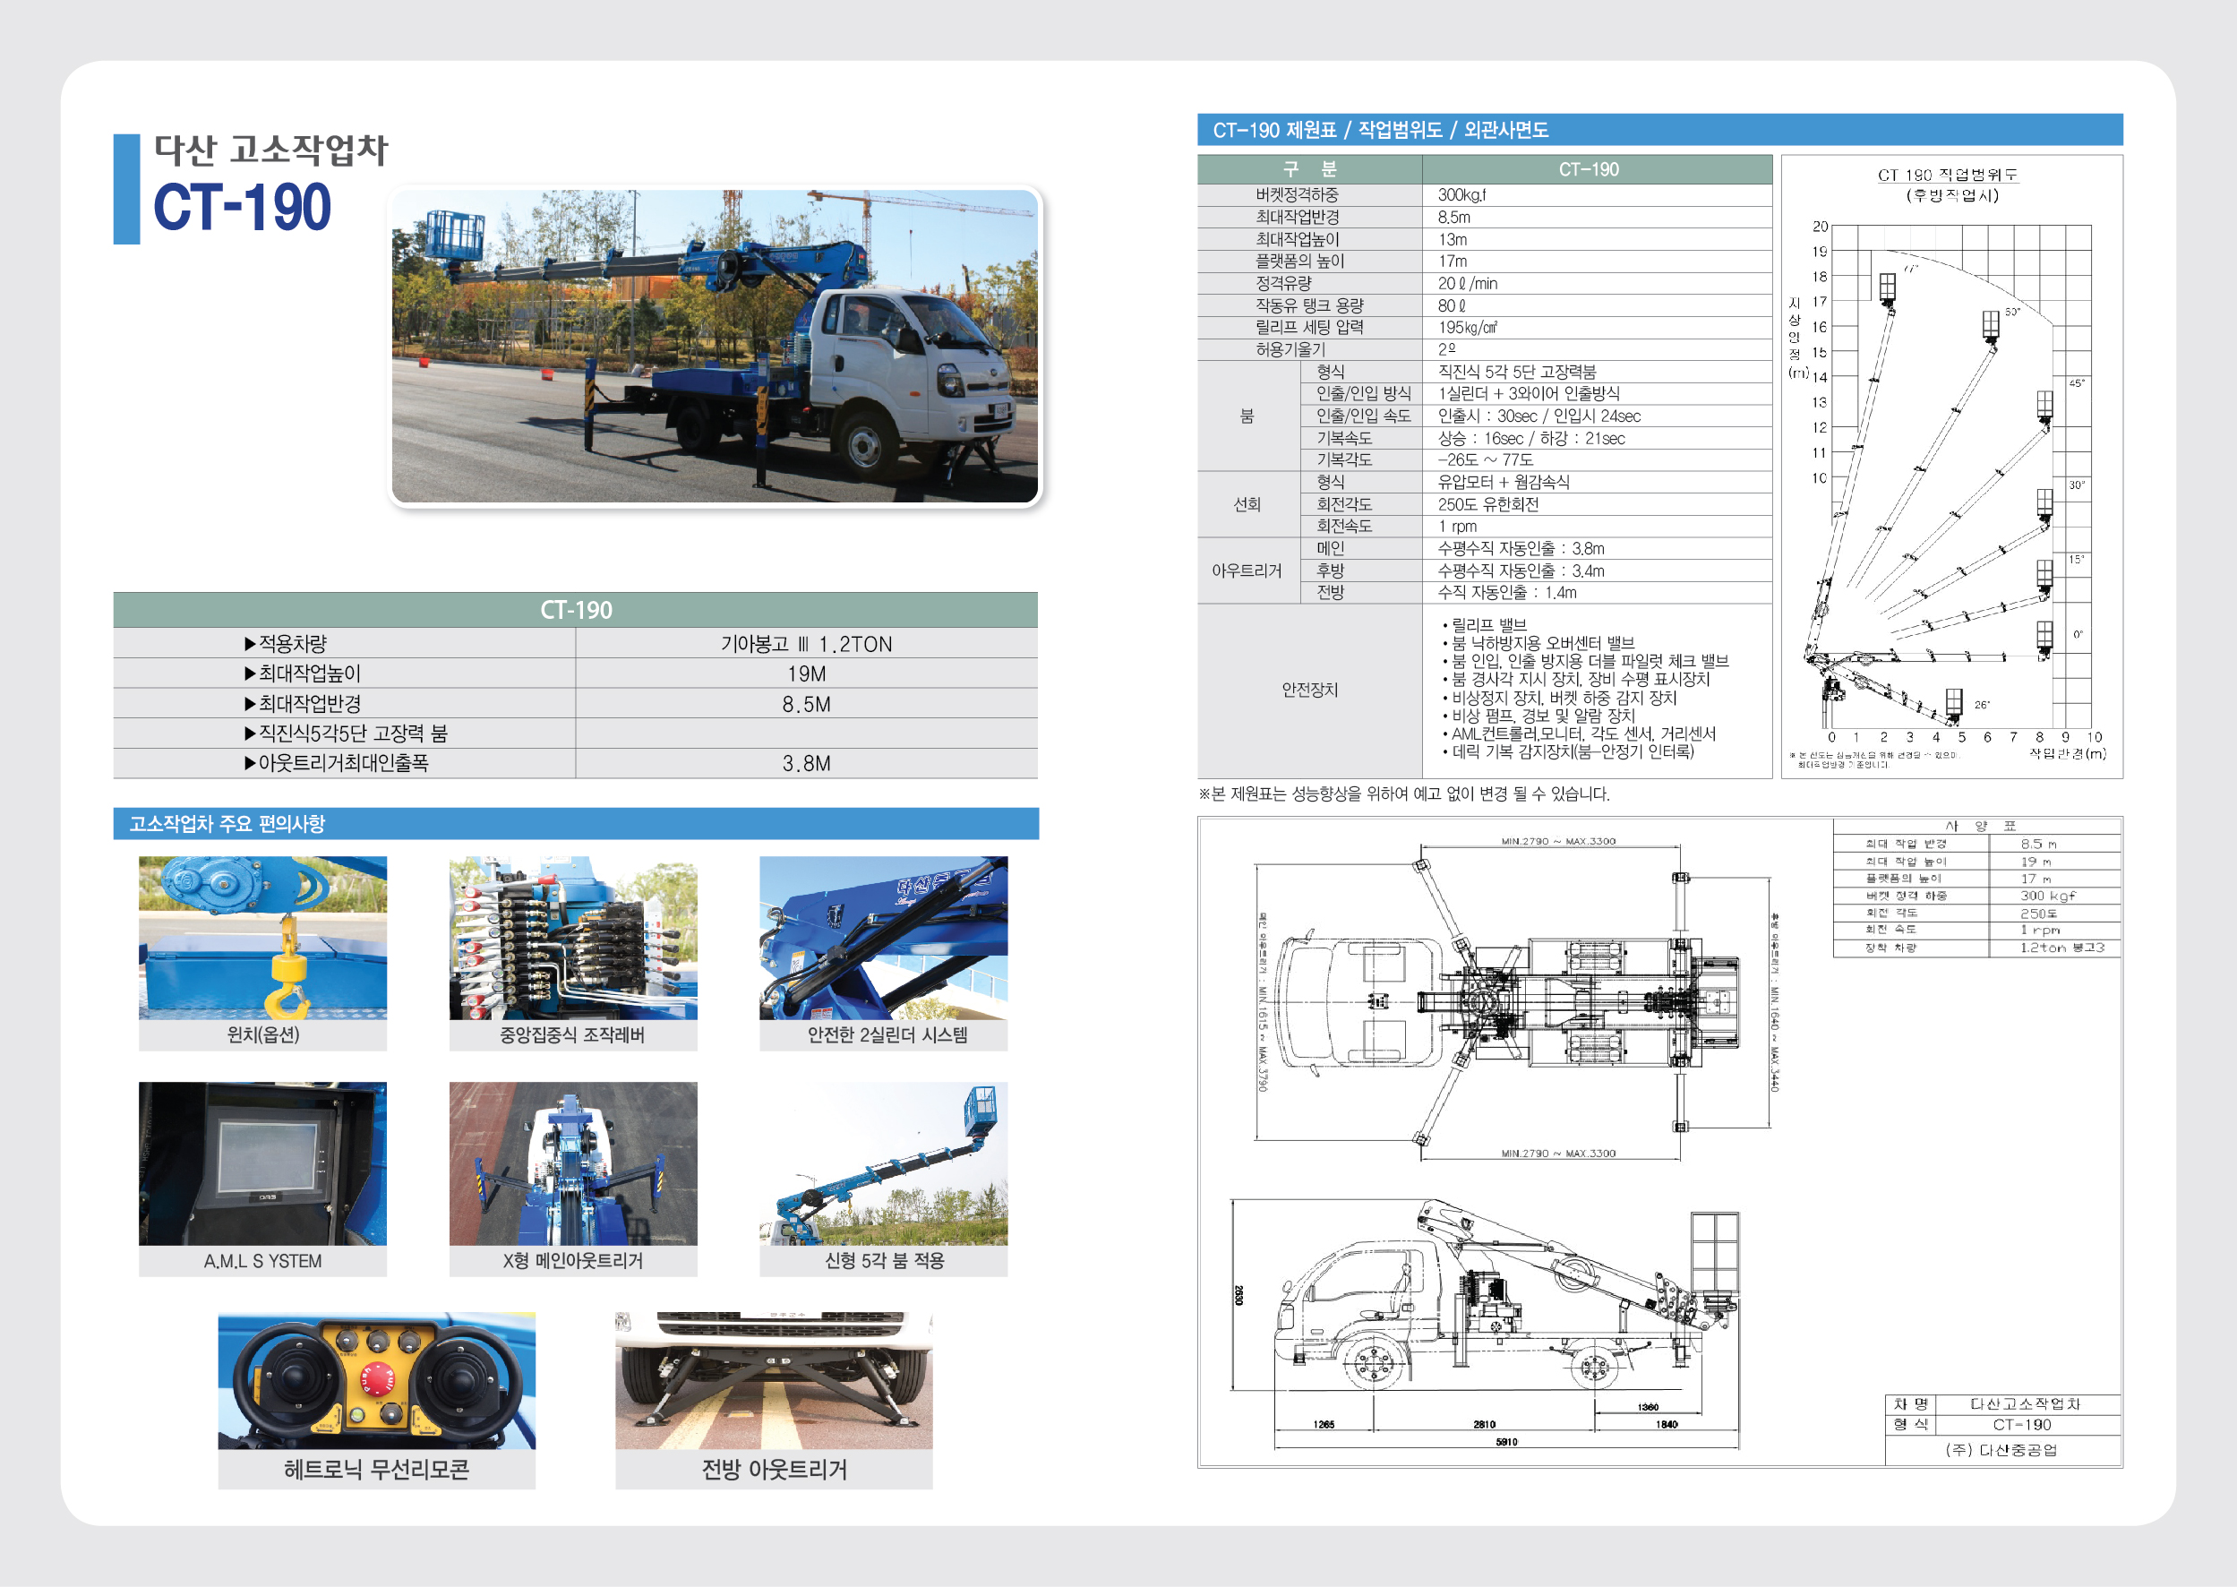Image resolution: width=2237 pixels, height=1587 pixels.
Task: Click the -26도 ~ 77도 angle value
Action: [1485, 459]
